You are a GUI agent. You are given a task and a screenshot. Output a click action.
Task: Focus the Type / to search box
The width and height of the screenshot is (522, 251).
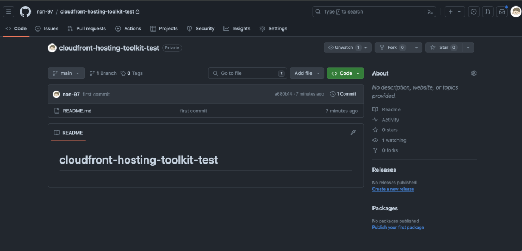(374, 11)
